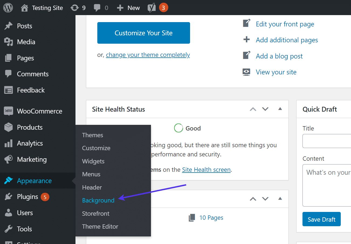Open Analytics using its bar-chart icon
The image size is (351, 244).
9,143
